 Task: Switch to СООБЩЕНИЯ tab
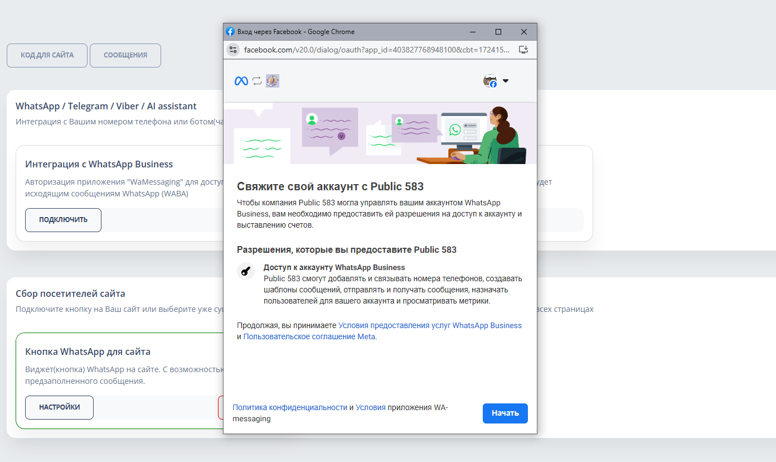click(x=125, y=55)
